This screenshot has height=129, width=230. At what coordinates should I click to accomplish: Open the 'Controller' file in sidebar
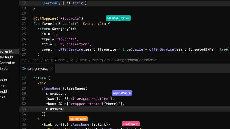pyautogui.click(x=7, y=63)
